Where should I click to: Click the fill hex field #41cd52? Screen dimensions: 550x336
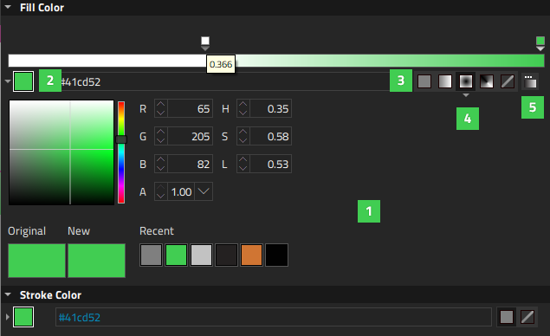point(224,81)
